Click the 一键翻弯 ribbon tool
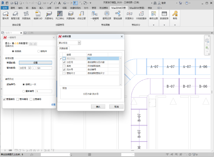The width and height of the screenshot is (214, 157). (95, 15)
